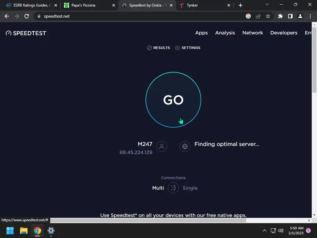Click the settings gear icon on page
Viewport: 317px width, 238px height.
(177, 48)
